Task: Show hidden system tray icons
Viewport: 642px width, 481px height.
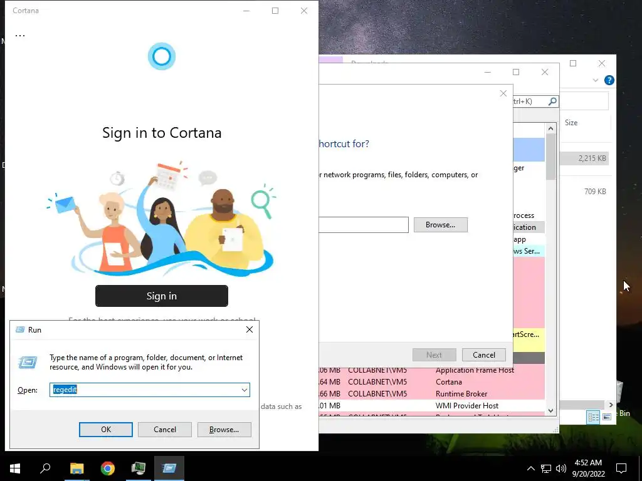Action: tap(530, 468)
